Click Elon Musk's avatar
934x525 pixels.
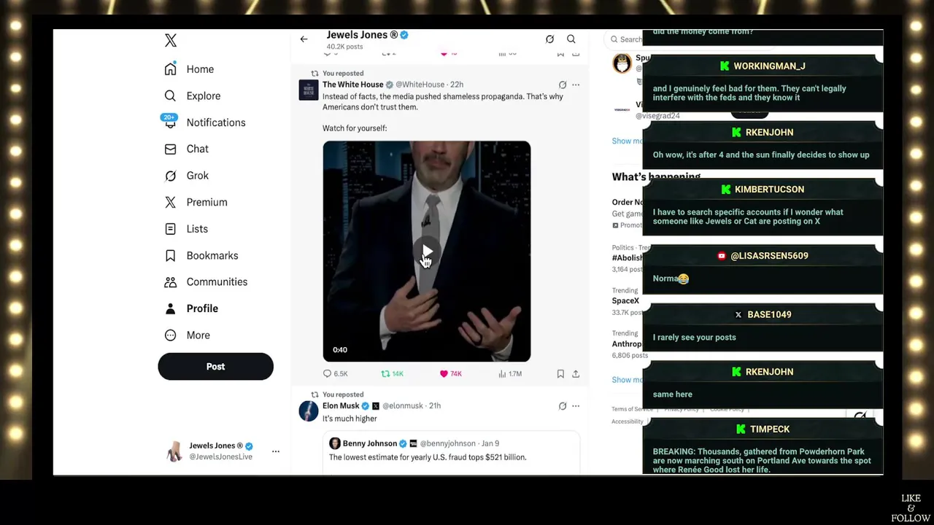[x=309, y=411]
